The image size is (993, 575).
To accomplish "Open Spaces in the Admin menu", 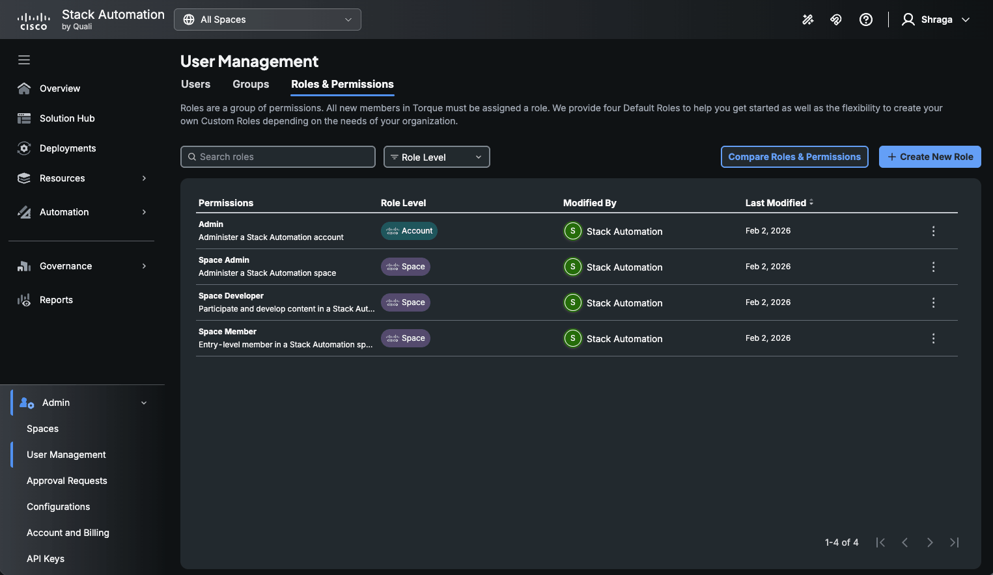I will [42, 429].
